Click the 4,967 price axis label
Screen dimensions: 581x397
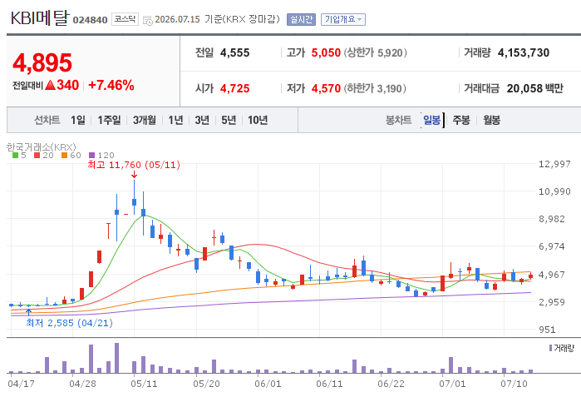pos(551,275)
